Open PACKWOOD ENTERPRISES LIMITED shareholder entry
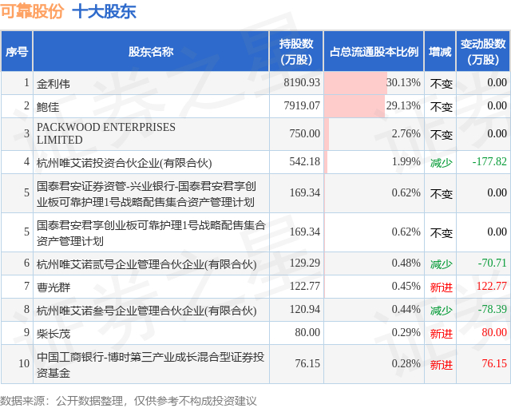Viewport: 511px width, 408px height. pyautogui.click(x=106, y=133)
